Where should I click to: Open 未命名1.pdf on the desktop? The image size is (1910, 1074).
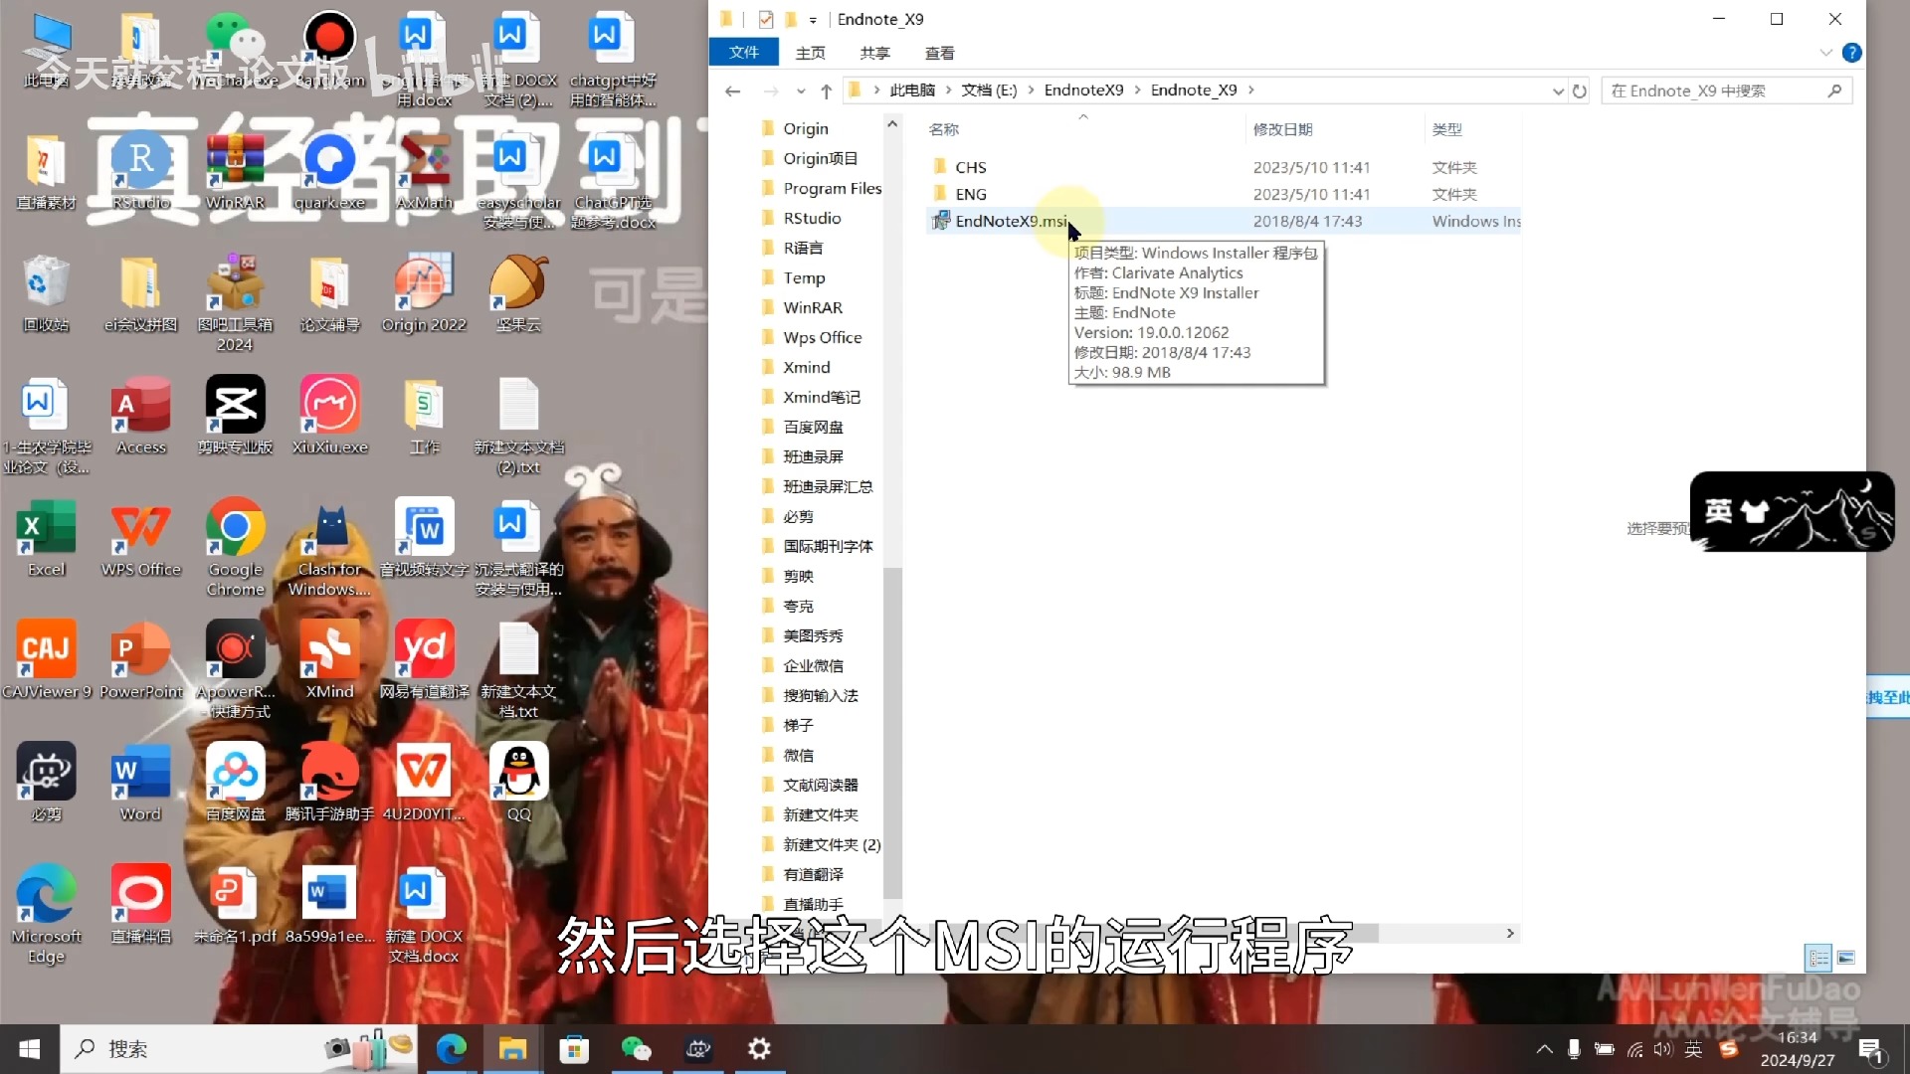236,905
